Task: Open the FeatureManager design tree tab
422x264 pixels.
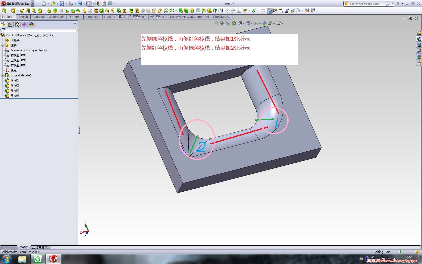Action: coord(3,24)
